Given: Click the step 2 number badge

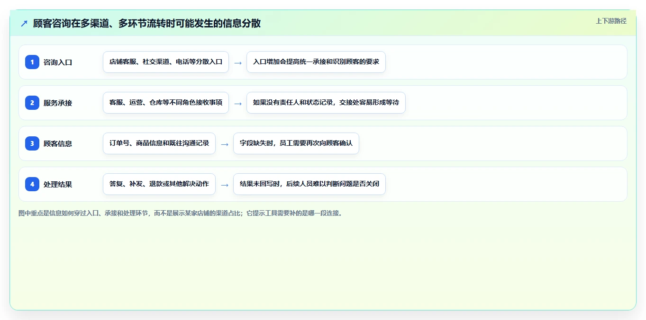Looking at the screenshot, I should click(x=32, y=103).
